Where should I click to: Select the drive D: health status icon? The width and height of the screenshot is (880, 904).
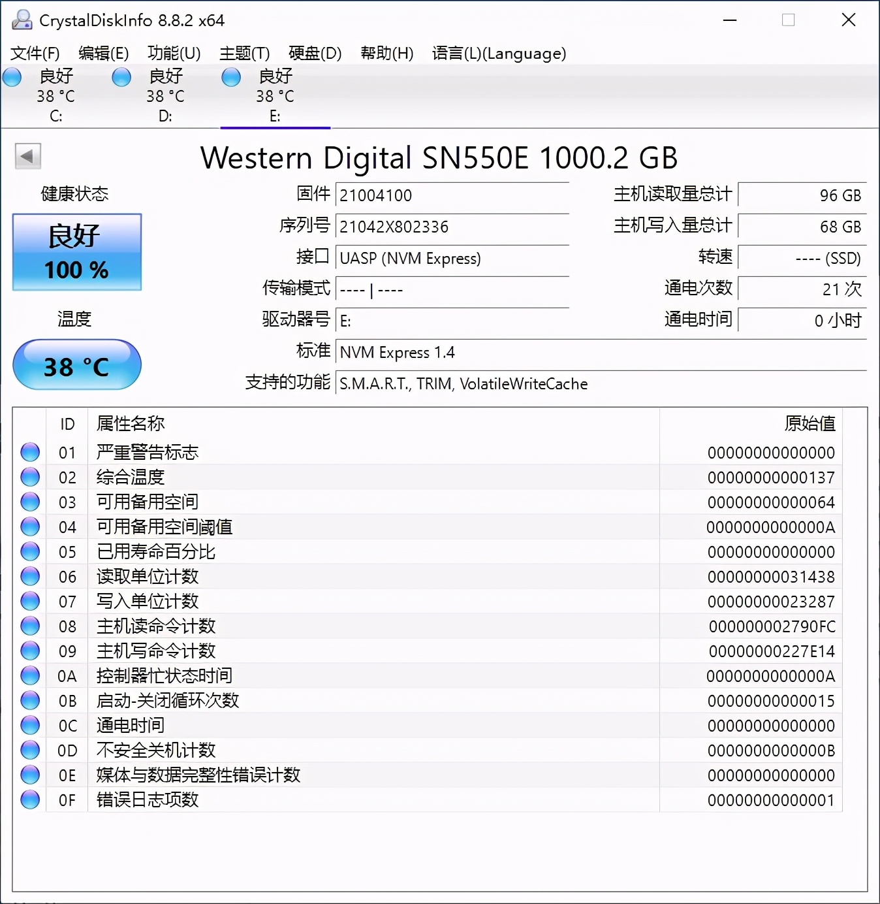coord(121,77)
